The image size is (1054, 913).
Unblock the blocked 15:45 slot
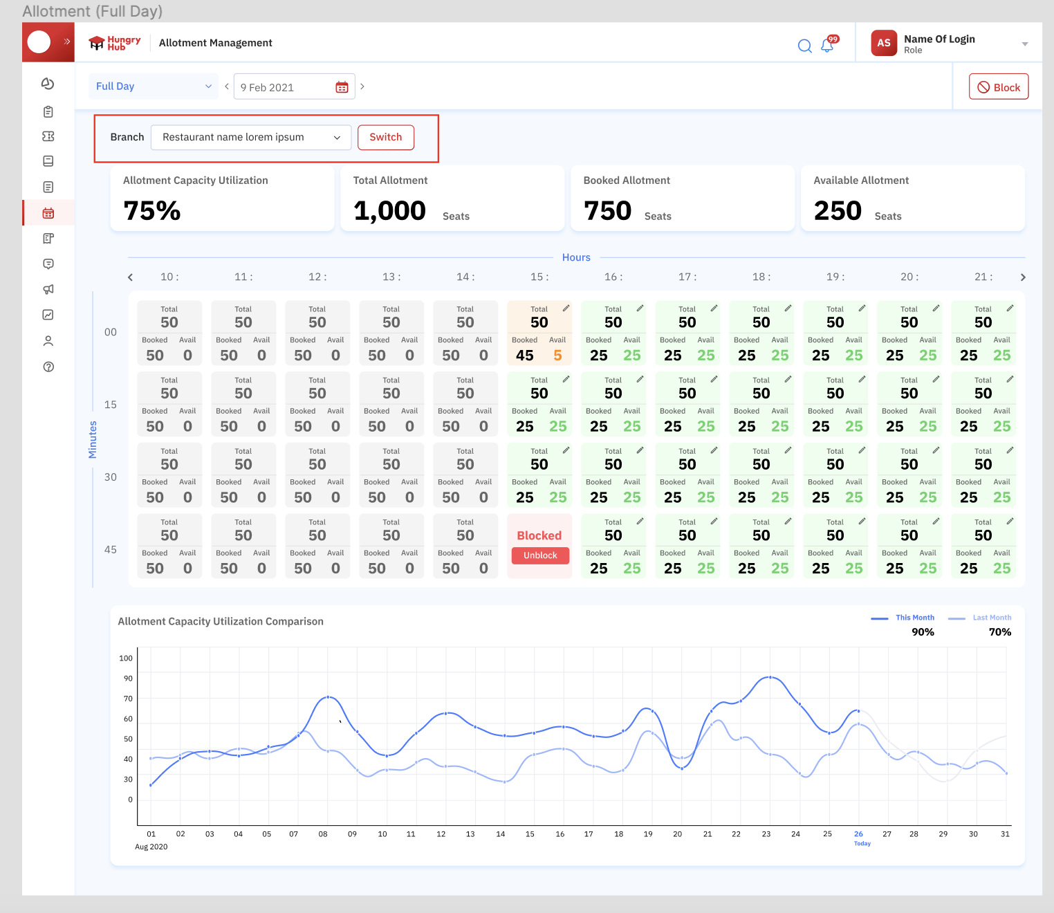540,555
